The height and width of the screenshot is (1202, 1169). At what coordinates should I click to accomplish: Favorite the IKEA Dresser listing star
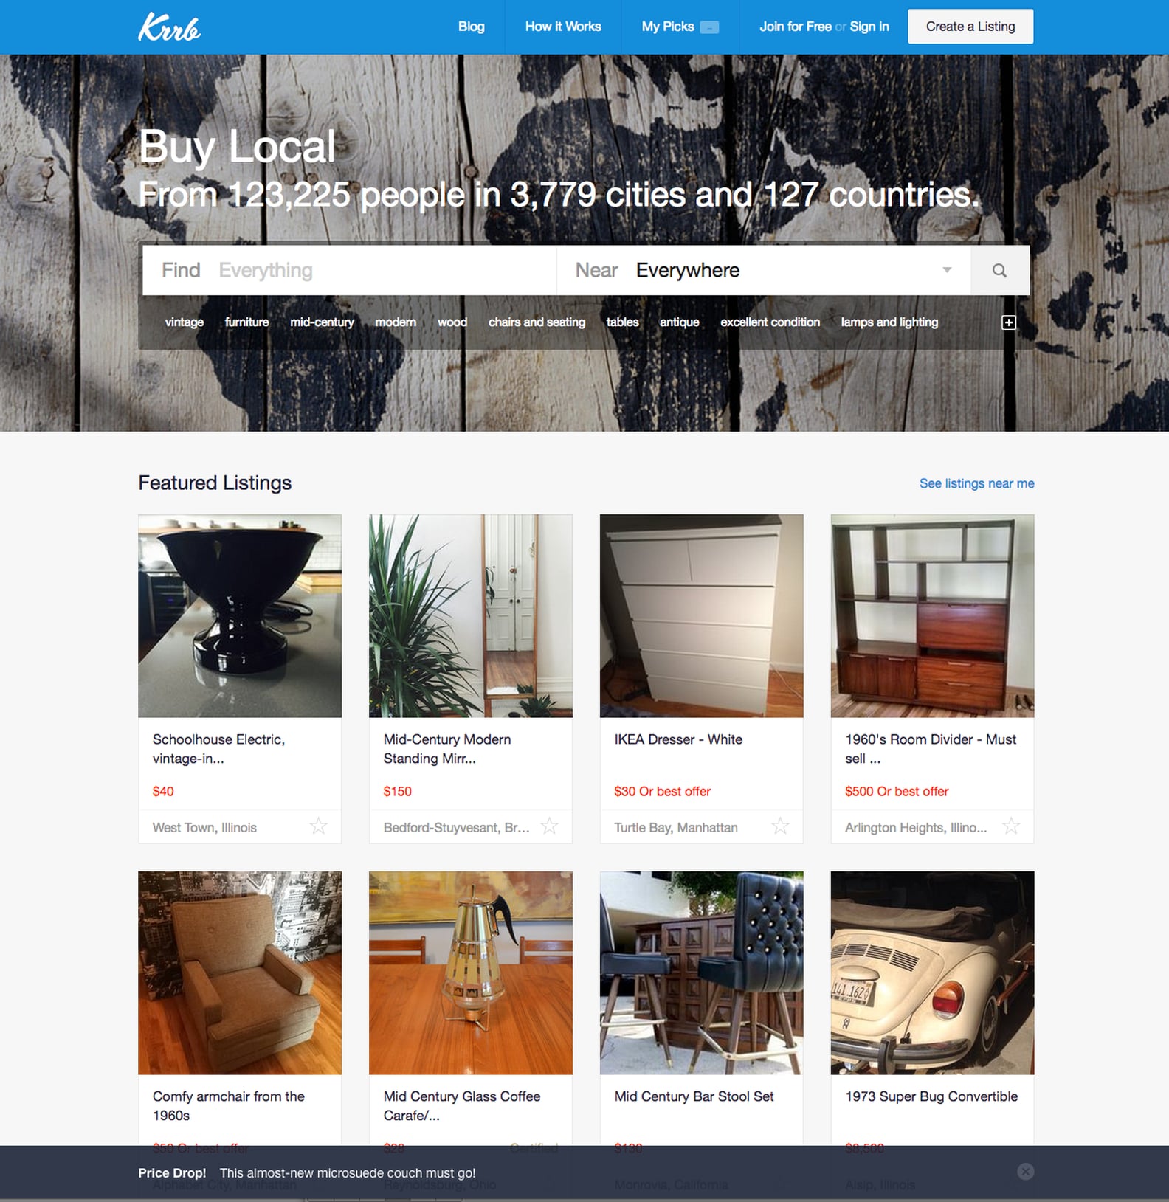pos(780,826)
